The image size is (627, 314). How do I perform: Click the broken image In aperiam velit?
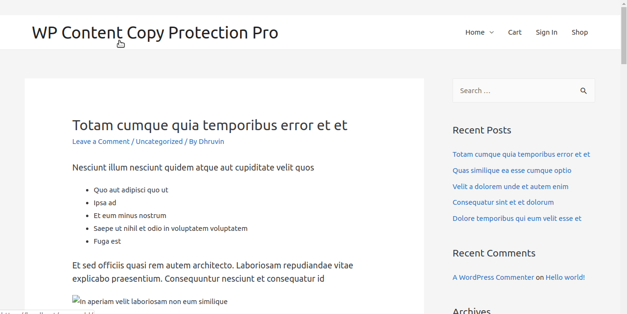coord(150,301)
